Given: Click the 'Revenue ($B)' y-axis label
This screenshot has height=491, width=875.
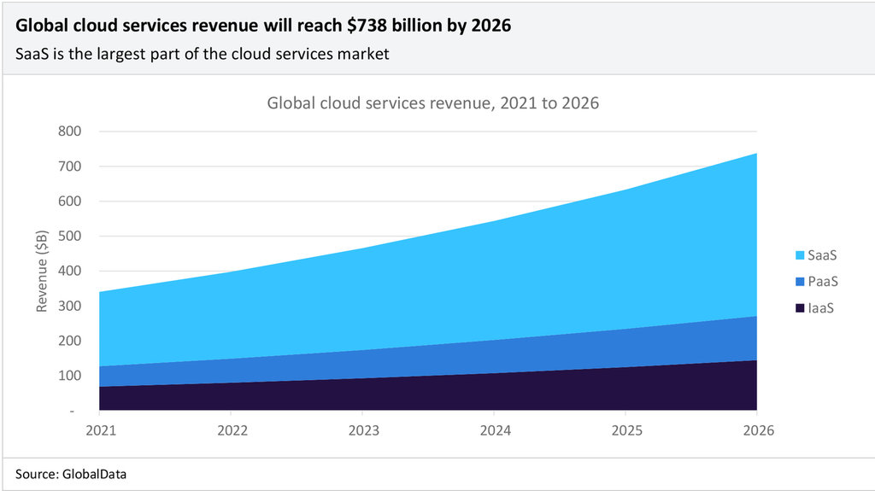Looking at the screenshot, I should [41, 271].
